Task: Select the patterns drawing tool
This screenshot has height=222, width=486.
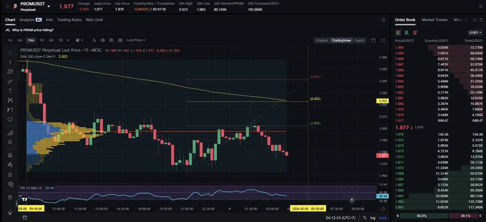Action: (10, 100)
